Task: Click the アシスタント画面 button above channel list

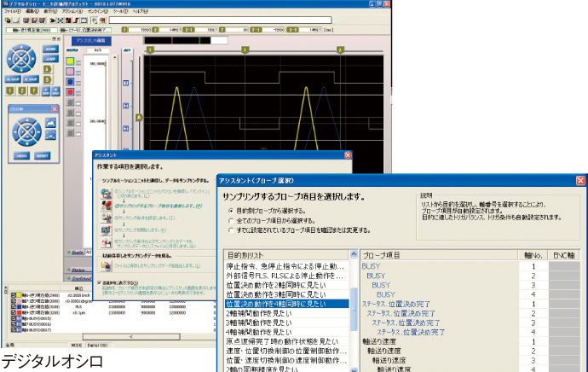Action: [90, 40]
